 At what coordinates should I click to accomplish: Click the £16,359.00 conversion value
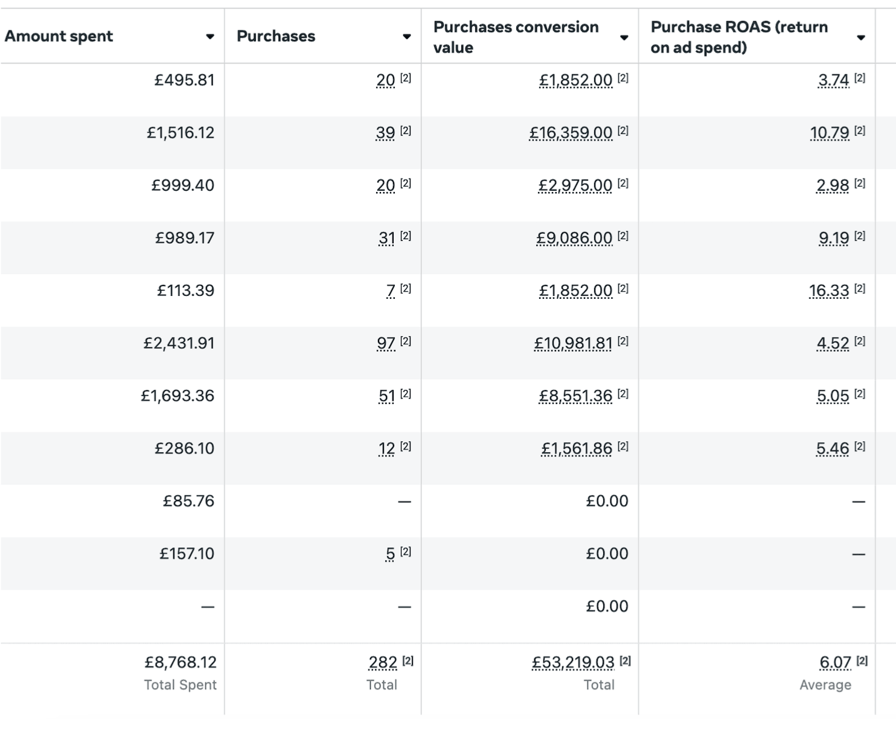point(571,133)
